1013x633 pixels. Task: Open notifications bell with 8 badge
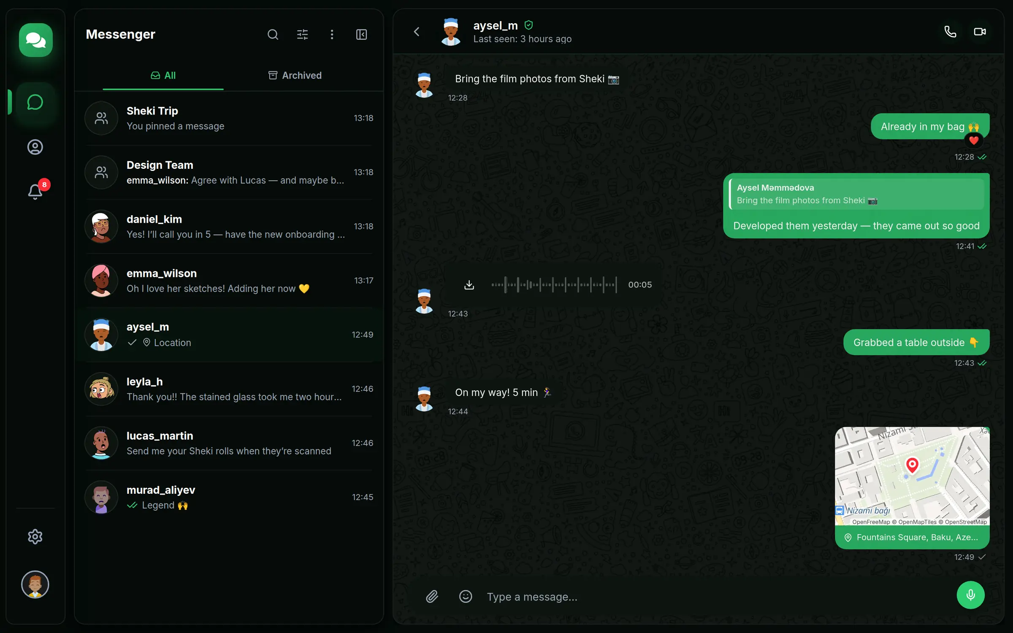click(35, 191)
